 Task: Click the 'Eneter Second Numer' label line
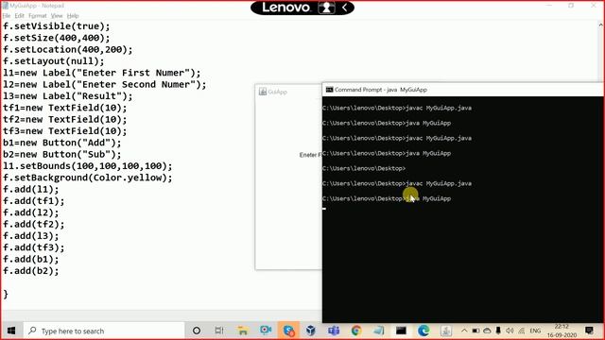point(105,84)
